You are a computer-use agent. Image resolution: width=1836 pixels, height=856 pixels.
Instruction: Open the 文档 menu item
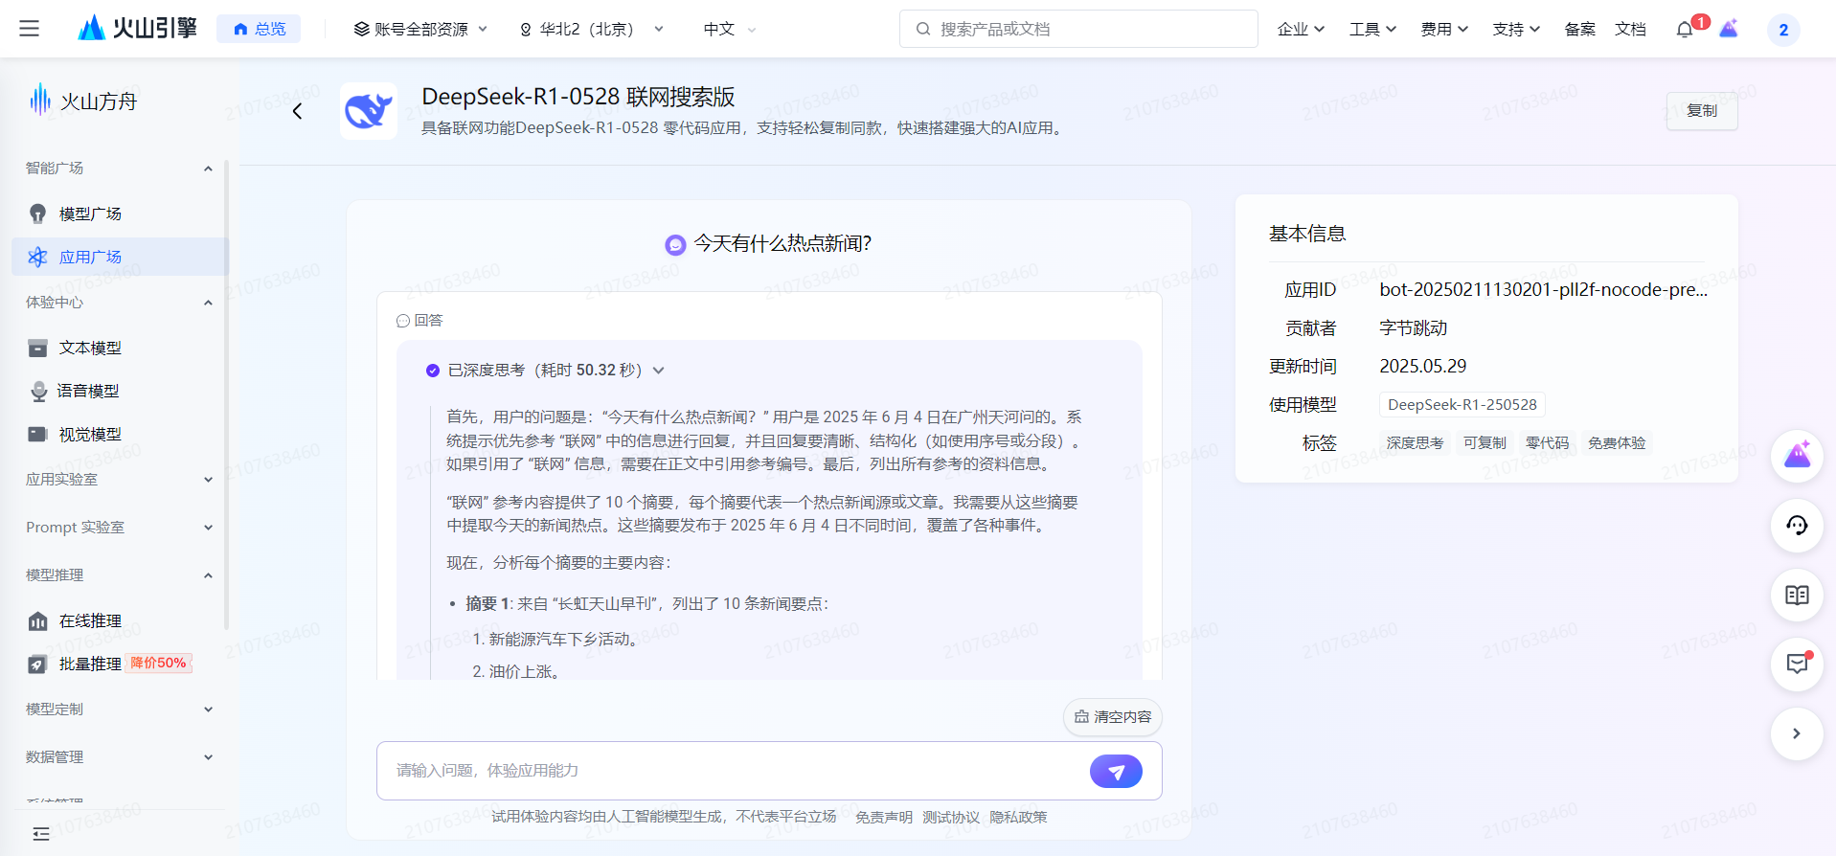(1630, 29)
